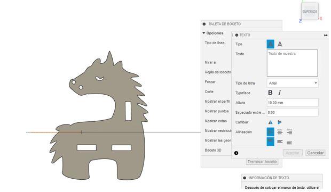Click the right horizontal slot on horse body

tap(121, 148)
